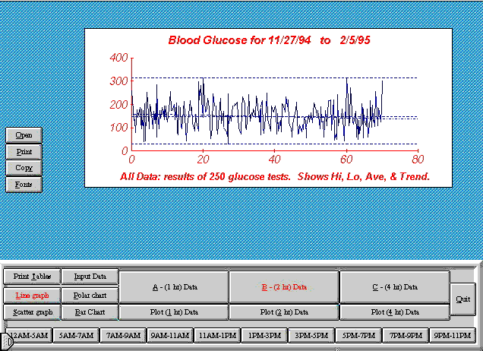Select the 1PM-3PM time range
483x351 pixels.
point(264,335)
